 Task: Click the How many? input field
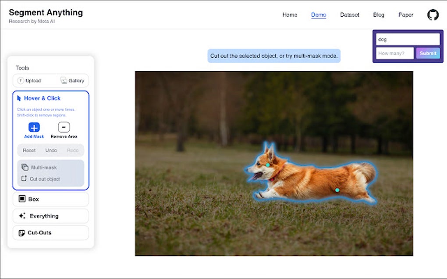[x=395, y=53]
